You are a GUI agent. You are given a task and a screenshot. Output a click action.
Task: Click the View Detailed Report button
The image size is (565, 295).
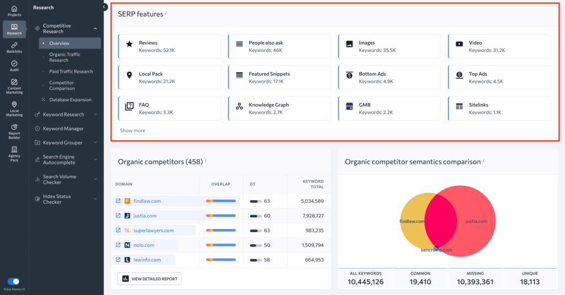pyautogui.click(x=150, y=279)
